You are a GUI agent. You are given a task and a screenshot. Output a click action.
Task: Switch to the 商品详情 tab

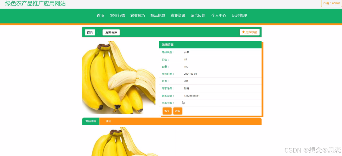91,121
